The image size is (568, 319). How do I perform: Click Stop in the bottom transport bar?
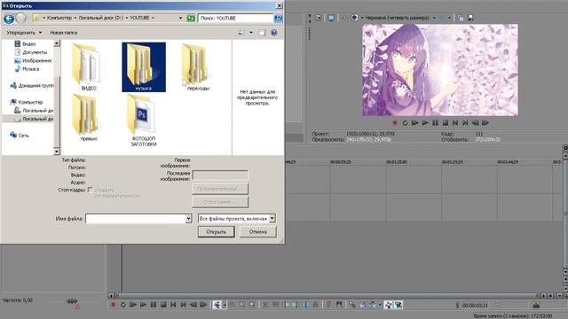pyautogui.click(x=162, y=305)
